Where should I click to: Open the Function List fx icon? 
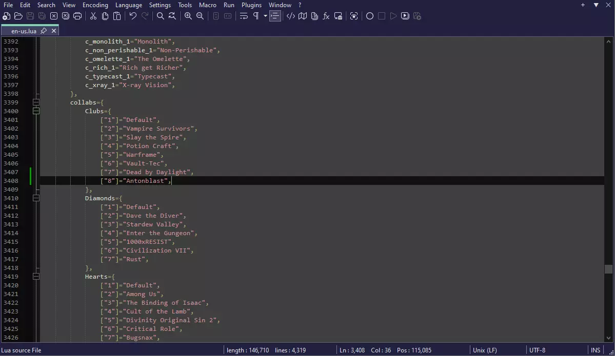click(326, 16)
